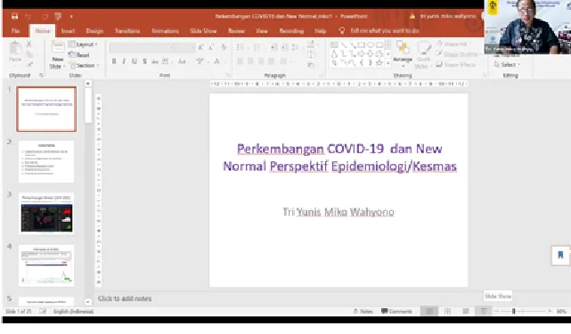Select slide 3 thumbnail with world map
This screenshot has height=334, width=571.
pos(46,214)
